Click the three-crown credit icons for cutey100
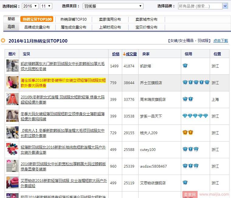The height and width of the screenshot is (198, 231). pyautogui.click(x=191, y=149)
